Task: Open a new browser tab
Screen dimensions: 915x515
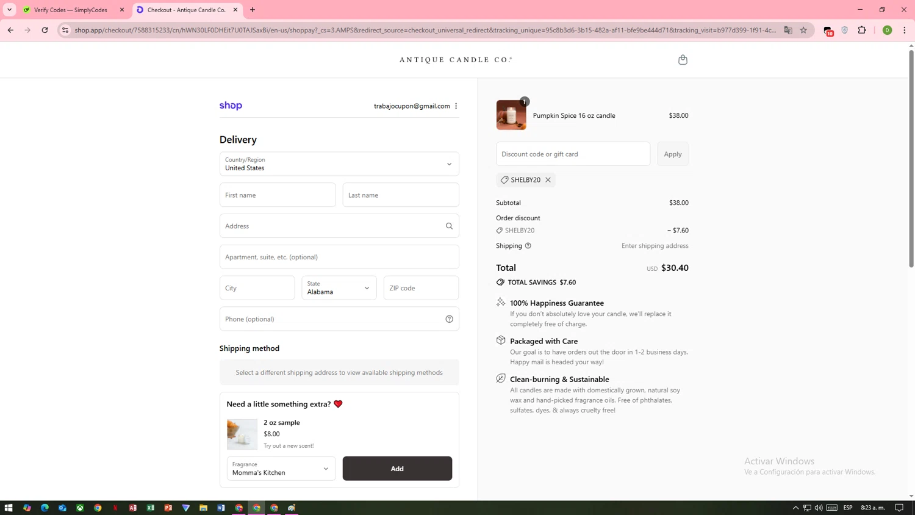Action: (253, 10)
